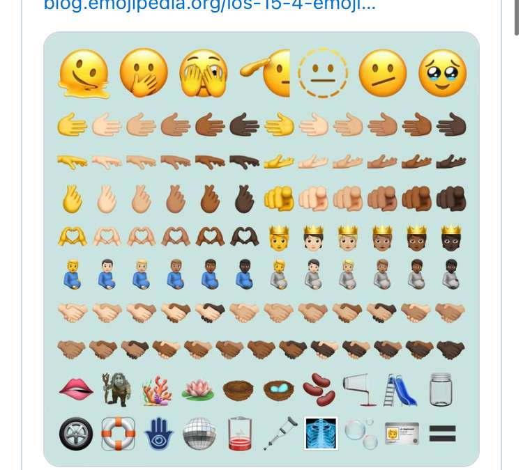Screen dimensions: 523x470
Task: Click the wheel tire emoji
Action: 75,434
